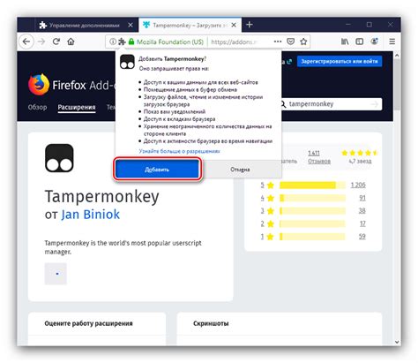Click the 5-star rating bar
This screenshot has width=418, height=363.
[x=312, y=185]
